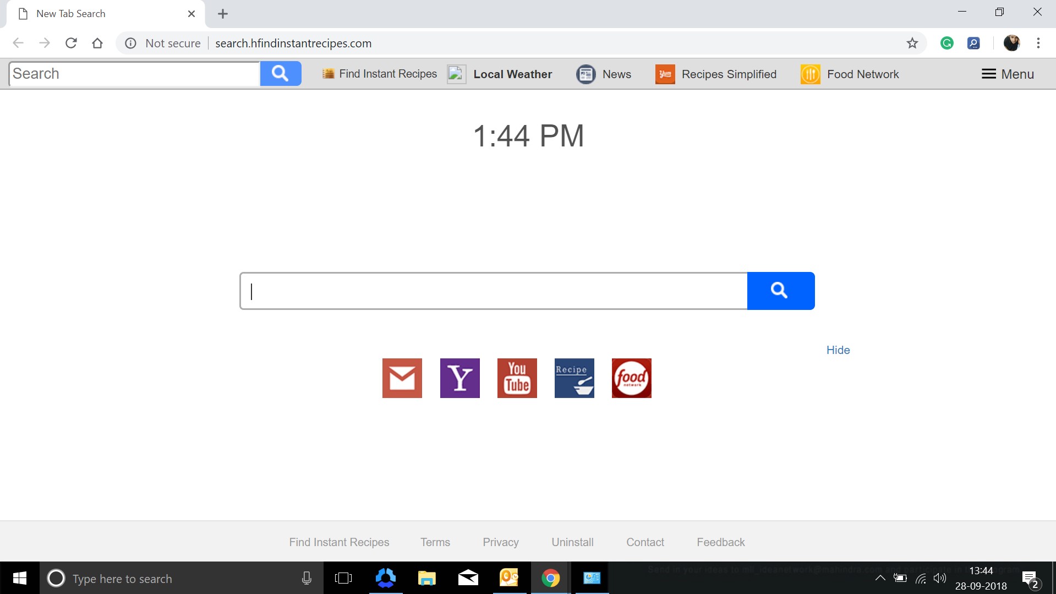Open Google Chrome from the taskbar

tap(550, 578)
